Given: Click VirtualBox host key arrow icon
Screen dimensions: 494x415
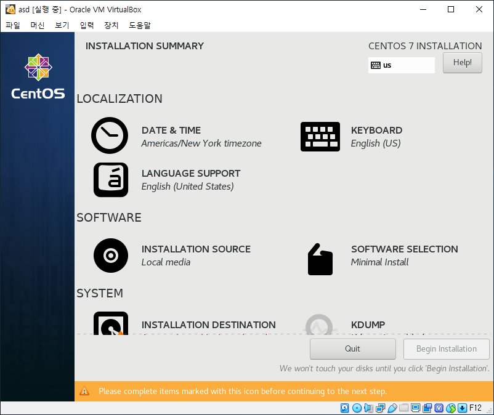Looking at the screenshot, I should (x=462, y=408).
